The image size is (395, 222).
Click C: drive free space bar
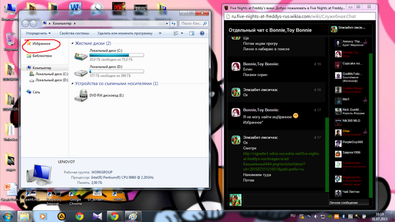coord(117,55)
